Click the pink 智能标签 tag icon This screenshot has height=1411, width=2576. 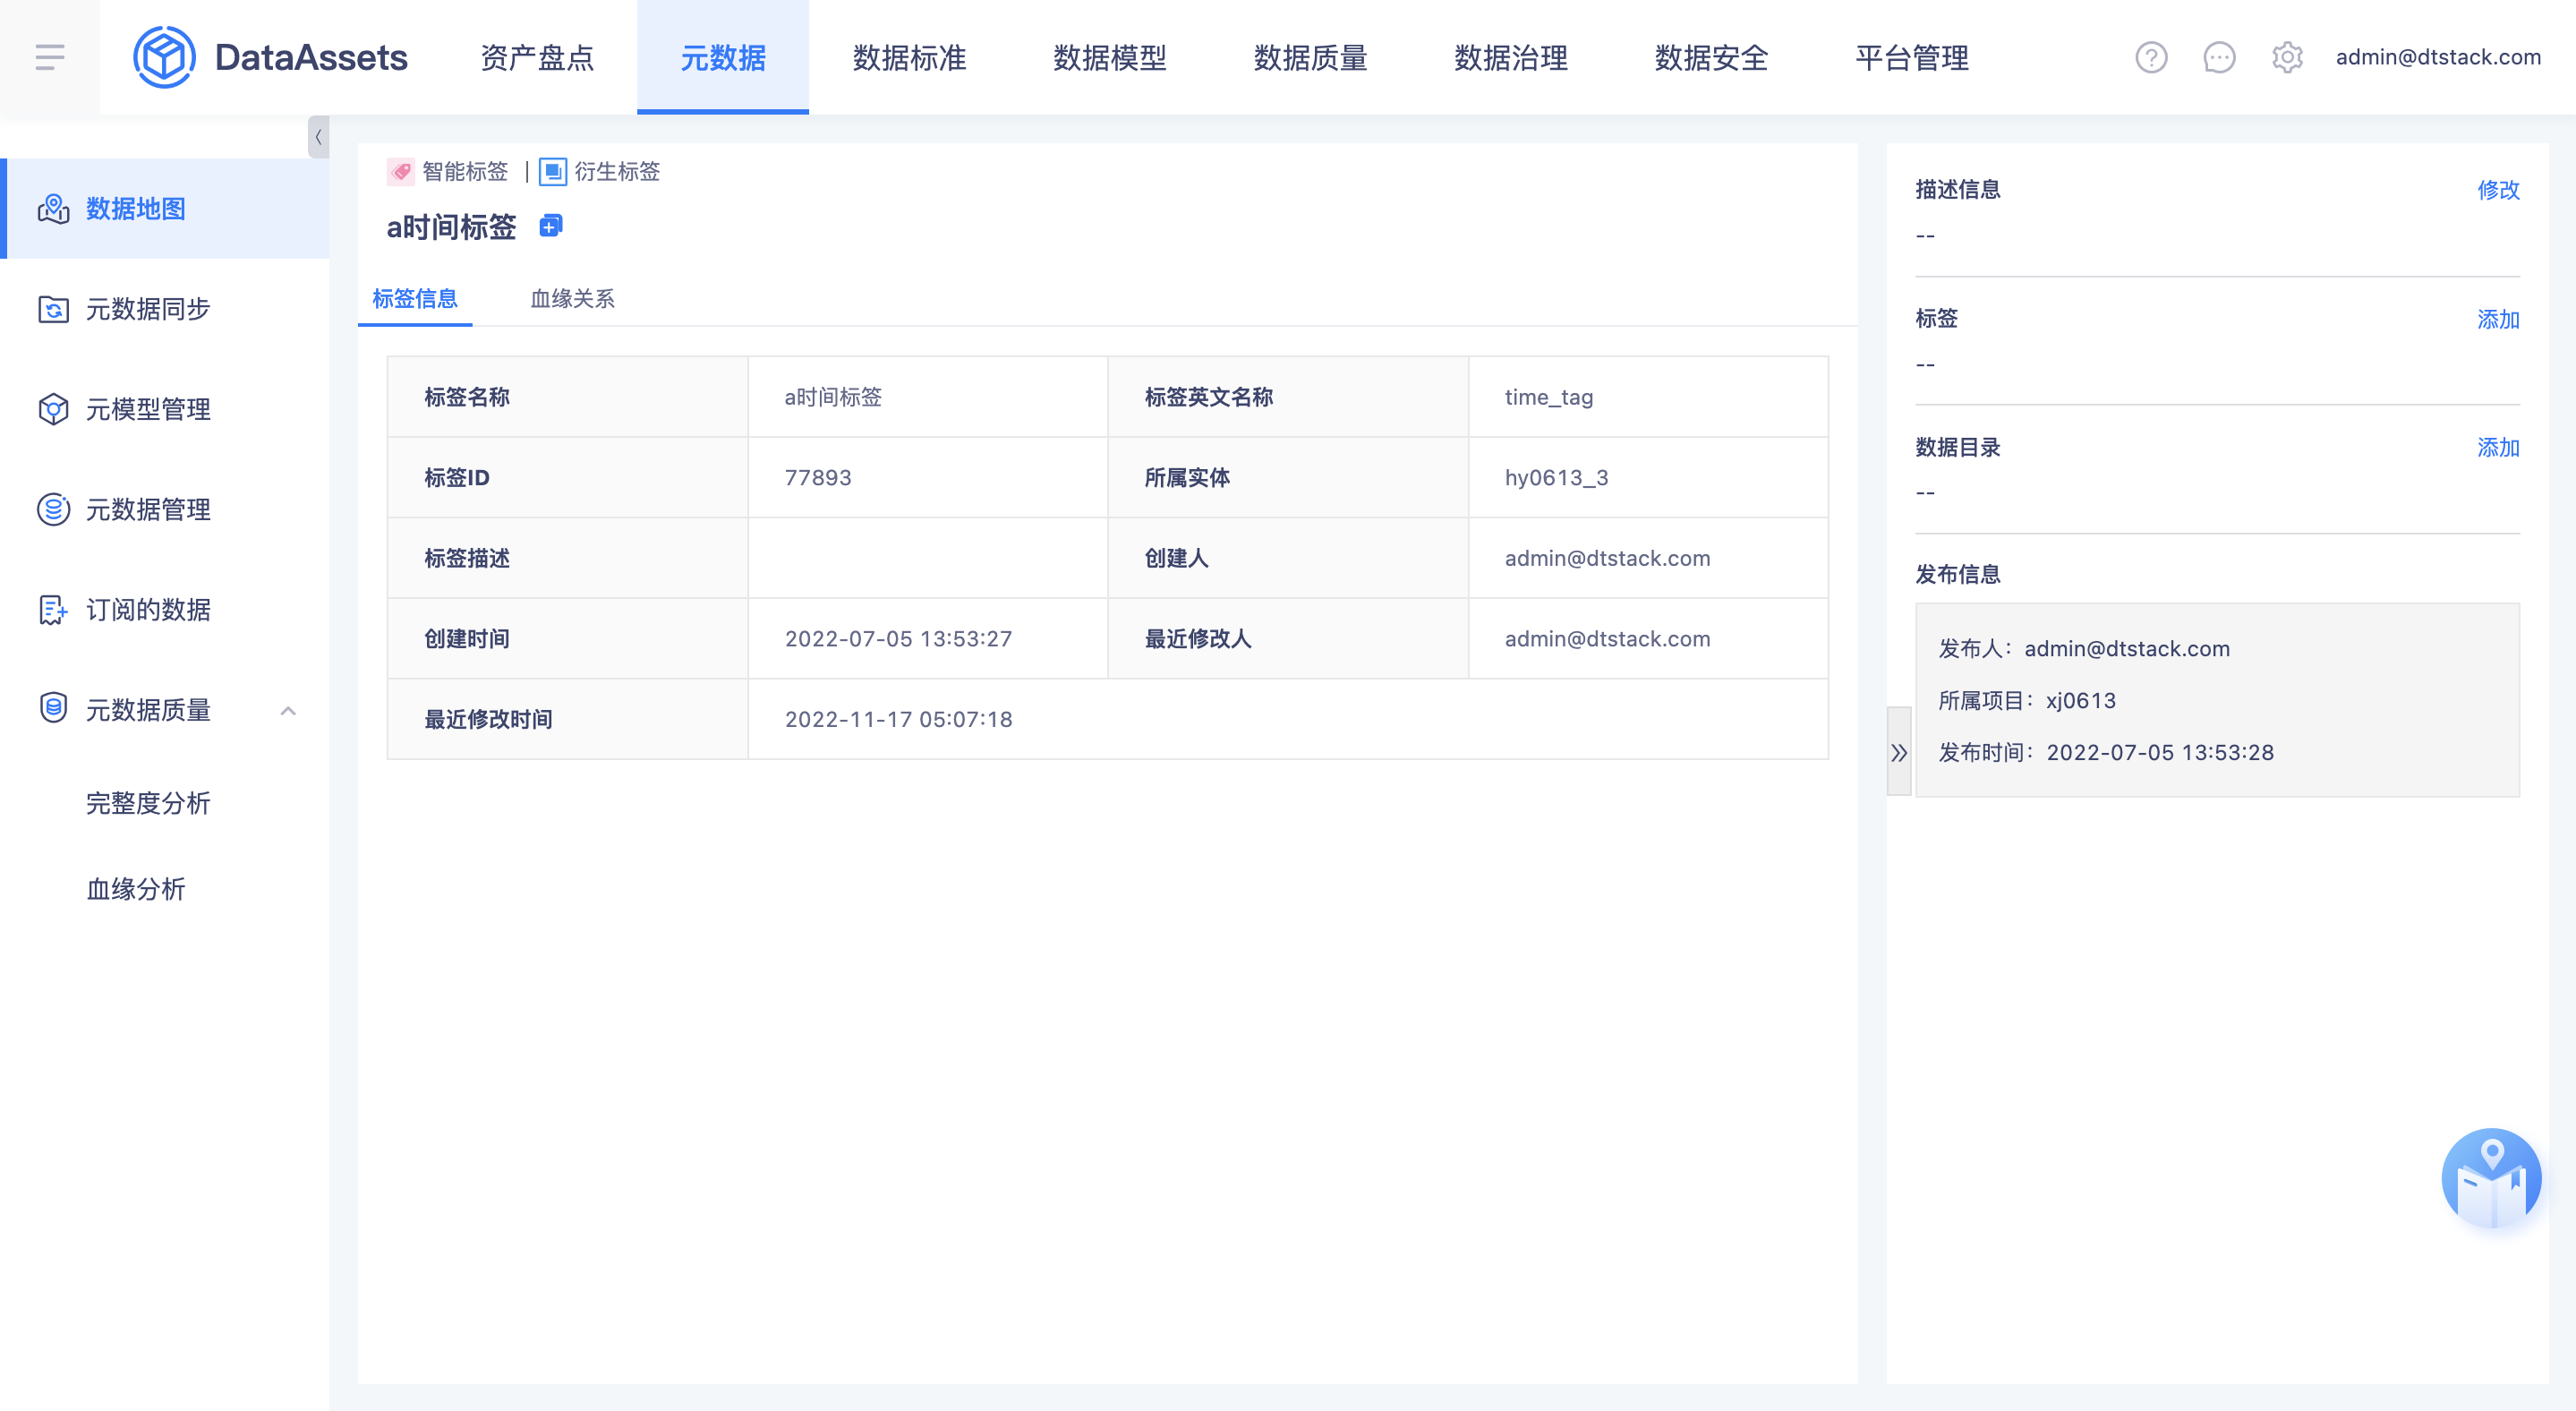tap(401, 171)
